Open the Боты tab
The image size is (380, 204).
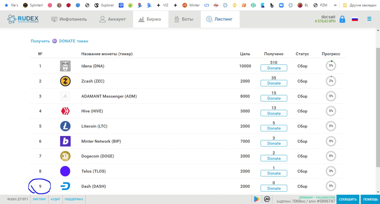point(184,19)
